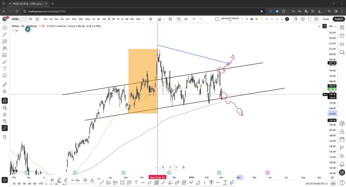Expand more time intervals dropdown
Screen dimensions: 346x187
pos(143,19)
